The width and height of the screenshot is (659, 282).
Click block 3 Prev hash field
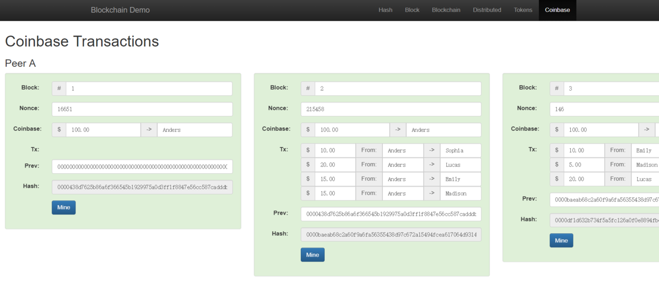coord(604,200)
